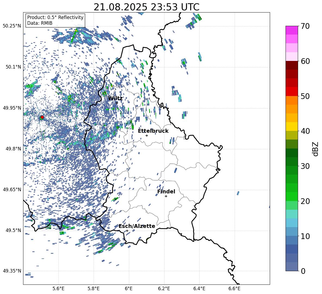Viewport: 322px width, 294px height.
Task: Click the olive colorbar swatch below 40
Action: click(x=292, y=135)
